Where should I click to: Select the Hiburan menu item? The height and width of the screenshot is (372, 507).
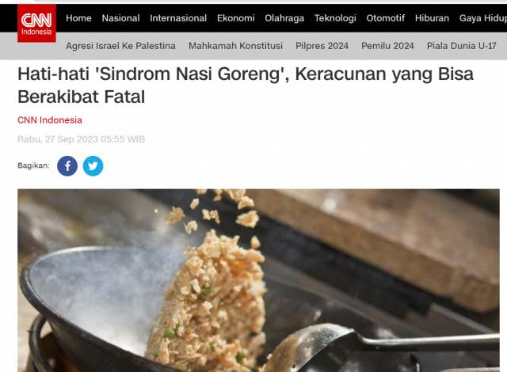pos(432,18)
